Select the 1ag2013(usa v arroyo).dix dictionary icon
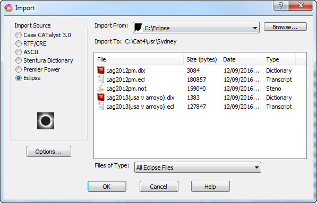Screen dimensions: 317x203 pyautogui.click(x=101, y=98)
